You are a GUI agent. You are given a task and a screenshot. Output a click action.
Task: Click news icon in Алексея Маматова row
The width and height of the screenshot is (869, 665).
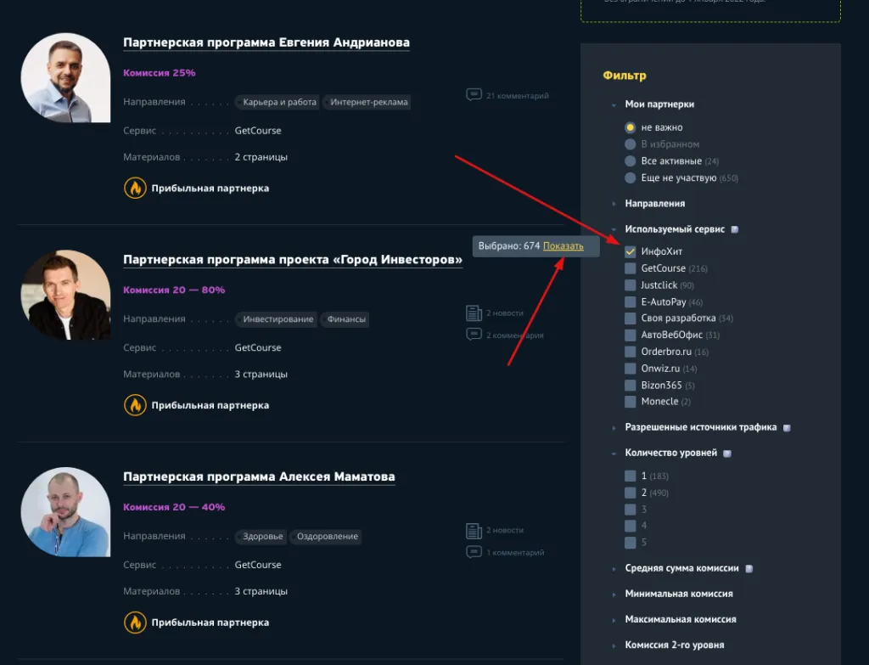click(474, 531)
